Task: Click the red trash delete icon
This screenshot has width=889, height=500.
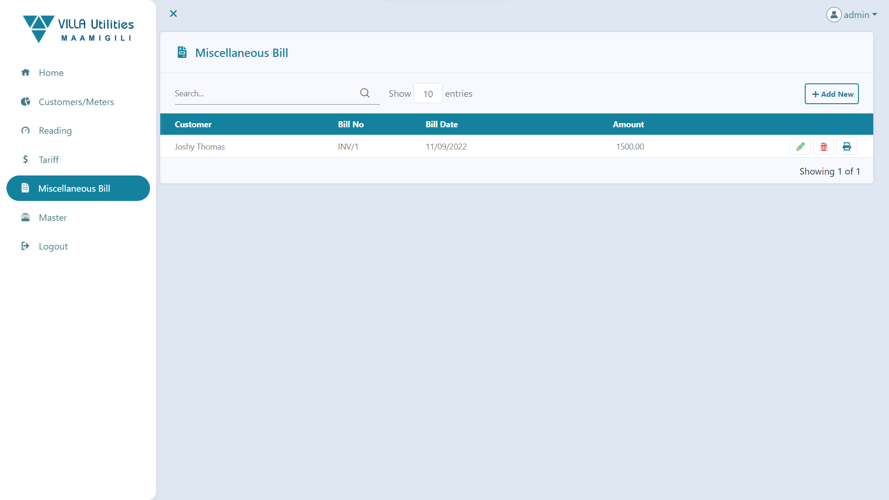Action: click(x=823, y=146)
